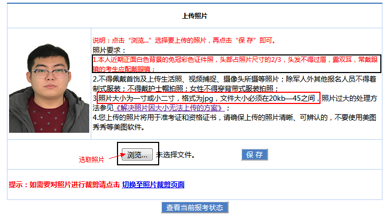Click the uploaded ID photo preview

(49, 84)
